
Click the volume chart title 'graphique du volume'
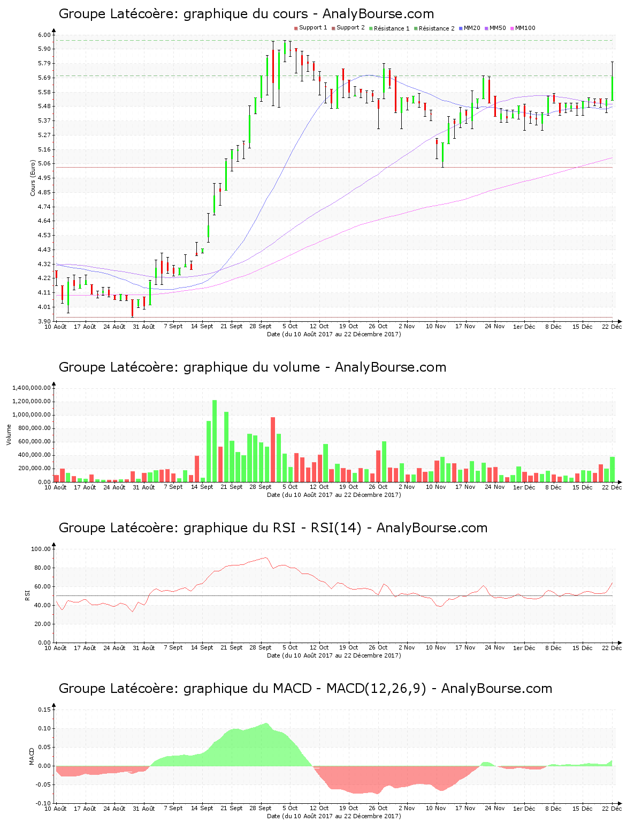(x=251, y=367)
